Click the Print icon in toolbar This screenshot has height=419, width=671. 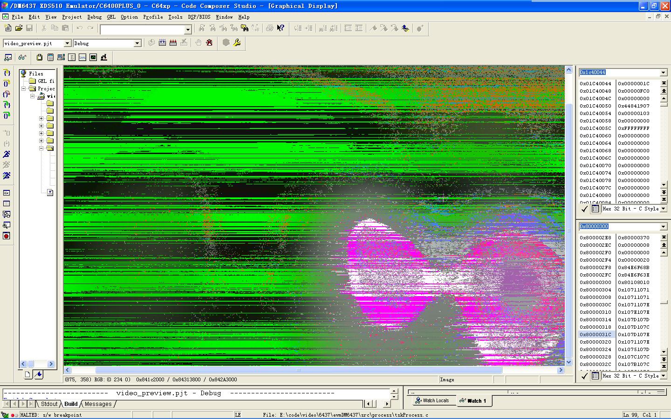point(269,28)
